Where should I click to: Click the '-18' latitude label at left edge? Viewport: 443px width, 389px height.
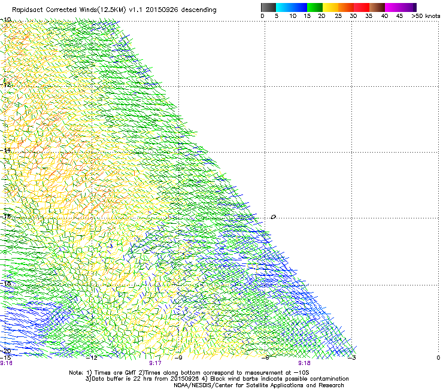point(5,283)
